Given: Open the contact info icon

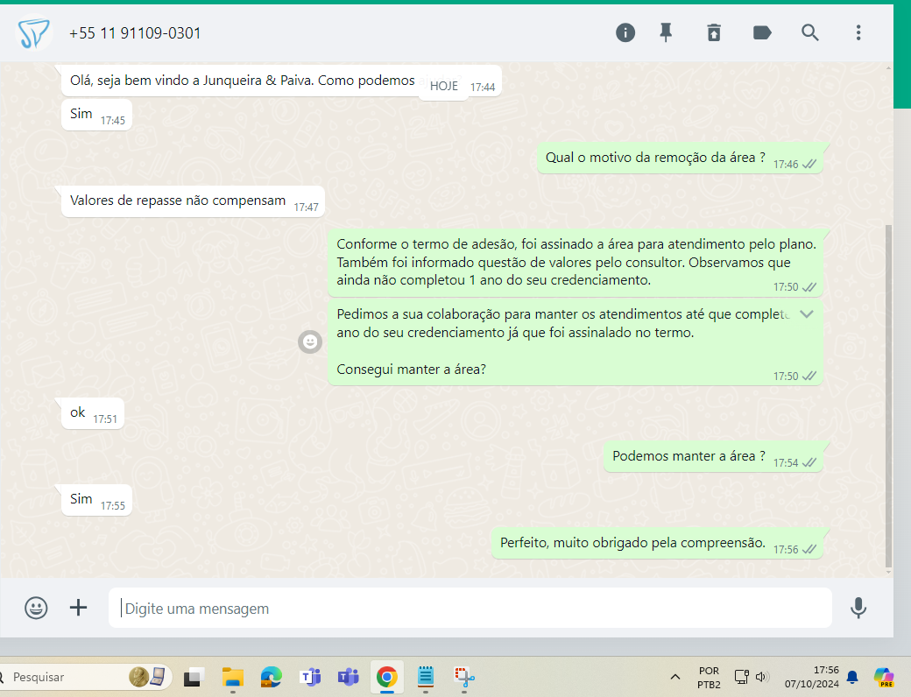Looking at the screenshot, I should (625, 33).
